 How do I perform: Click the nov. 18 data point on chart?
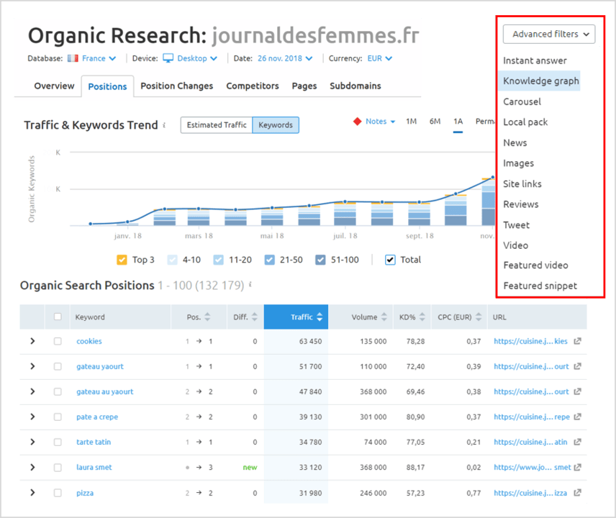click(x=493, y=178)
